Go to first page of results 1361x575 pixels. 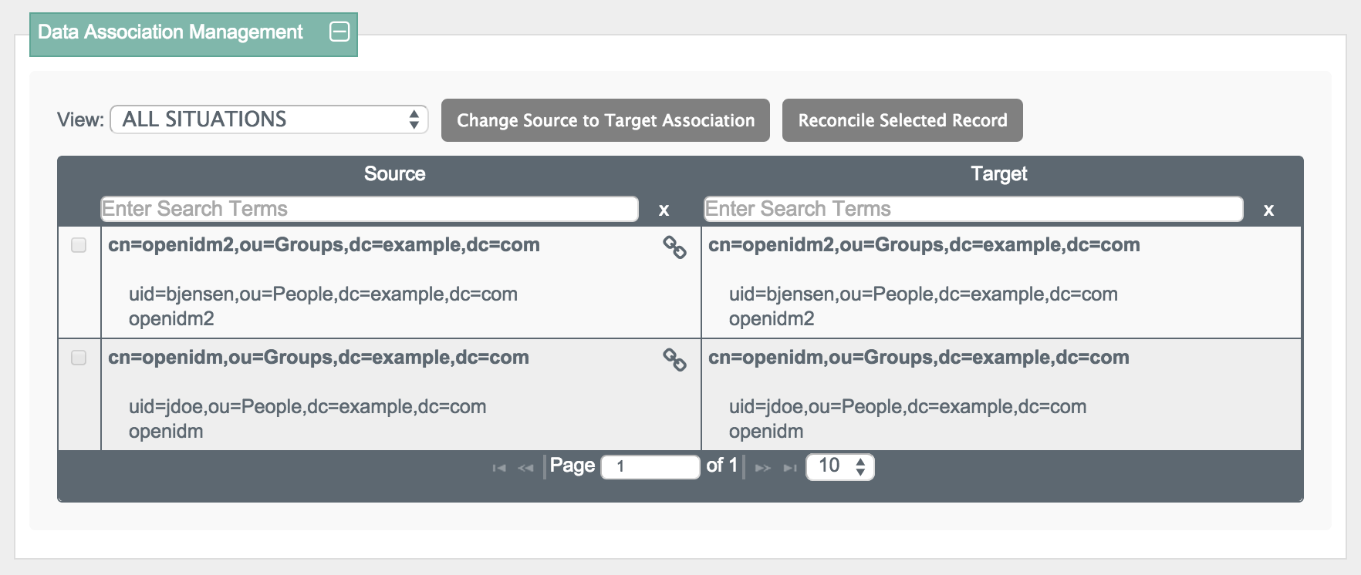pyautogui.click(x=499, y=468)
